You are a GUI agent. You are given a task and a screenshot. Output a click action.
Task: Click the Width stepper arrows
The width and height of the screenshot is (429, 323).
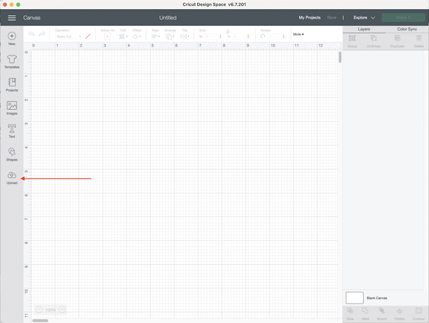point(220,37)
